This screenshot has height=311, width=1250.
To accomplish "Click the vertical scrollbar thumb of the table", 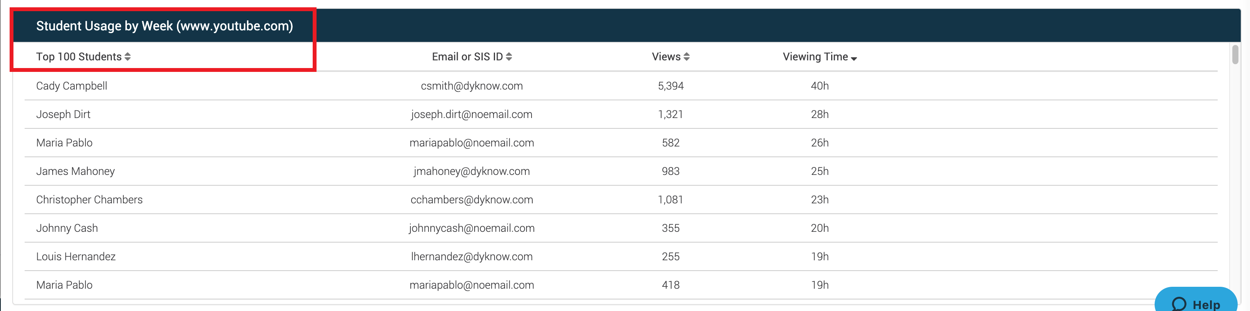I will [x=1235, y=54].
